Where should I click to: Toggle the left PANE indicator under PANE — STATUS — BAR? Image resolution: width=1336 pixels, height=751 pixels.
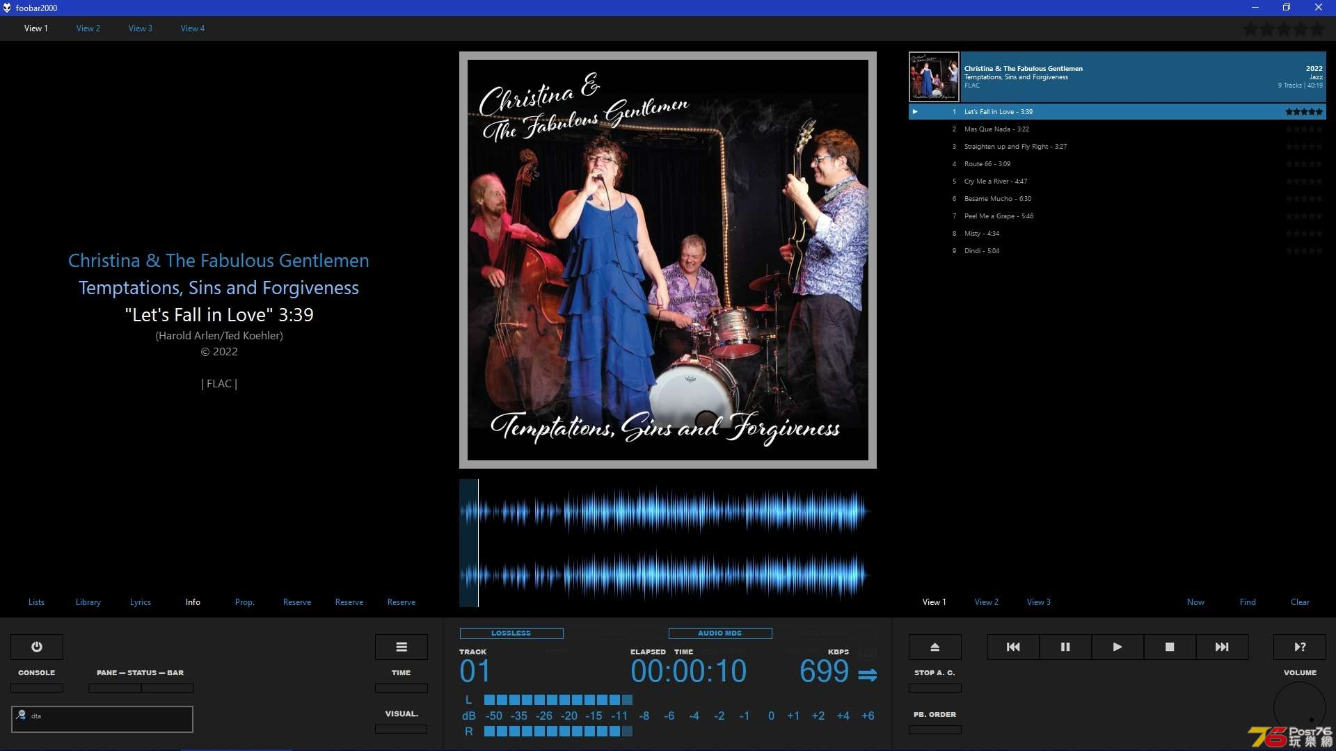pyautogui.click(x=115, y=688)
